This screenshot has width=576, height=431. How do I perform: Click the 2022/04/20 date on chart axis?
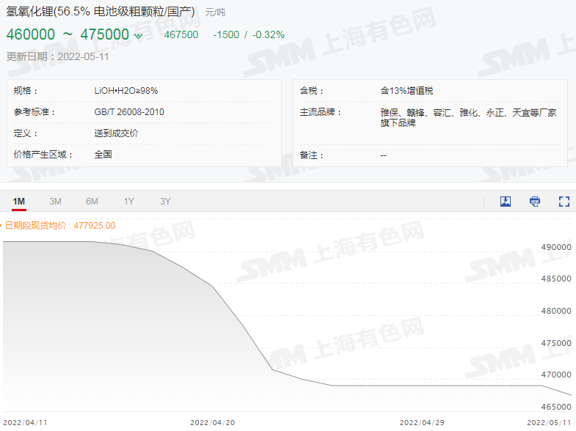[212, 422]
